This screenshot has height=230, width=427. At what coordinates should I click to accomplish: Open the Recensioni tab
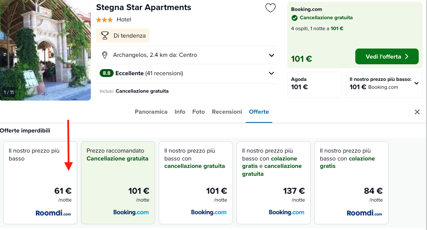coord(227,112)
